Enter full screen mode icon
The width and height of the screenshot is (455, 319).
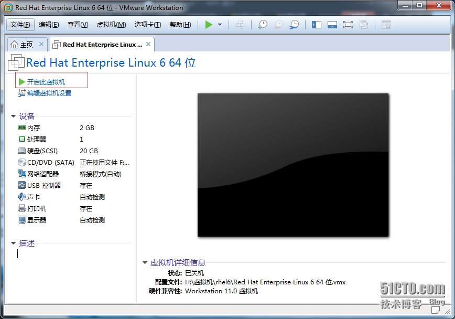pyautogui.click(x=348, y=25)
